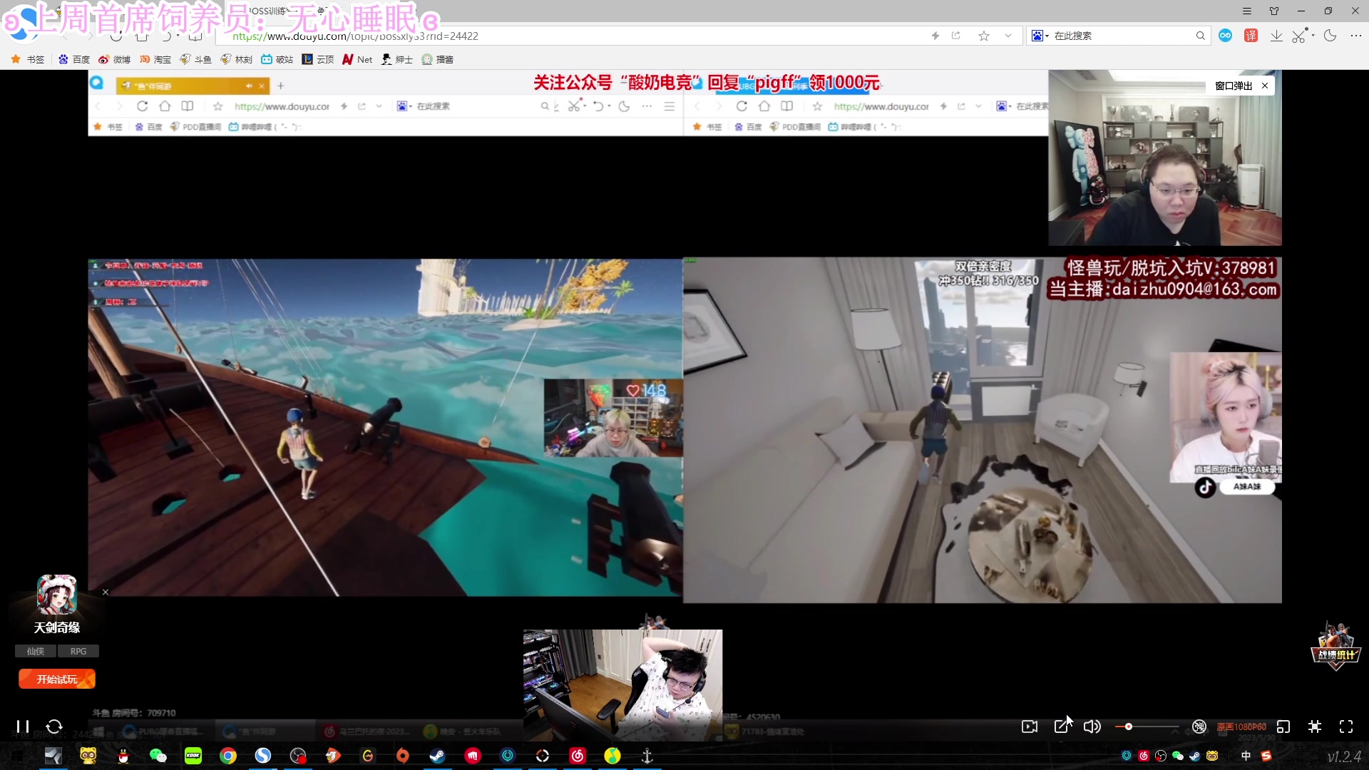Open the anchor icon app in taskbar
The height and width of the screenshot is (770, 1369).
coord(647,756)
